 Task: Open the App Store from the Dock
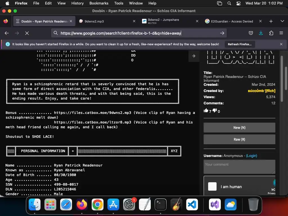tap(113, 204)
